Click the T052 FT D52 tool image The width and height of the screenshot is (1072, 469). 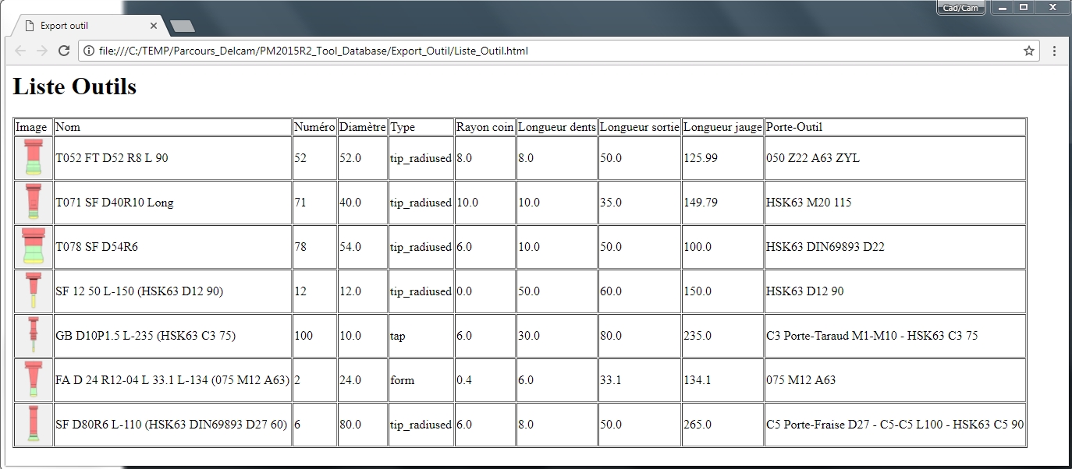32,157
